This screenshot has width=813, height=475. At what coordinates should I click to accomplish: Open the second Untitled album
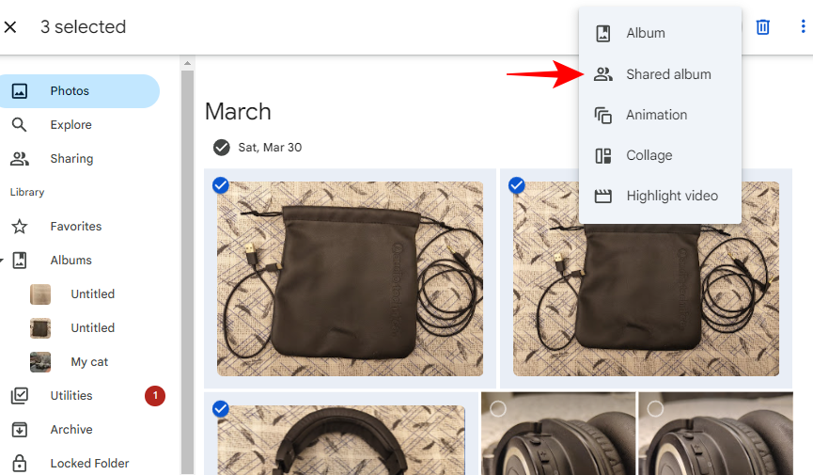(92, 327)
